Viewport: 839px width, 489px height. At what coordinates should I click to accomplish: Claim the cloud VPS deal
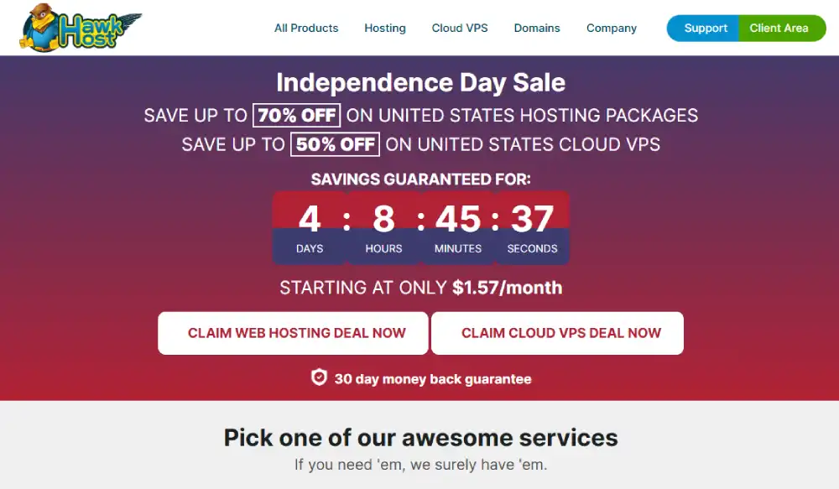pos(558,333)
